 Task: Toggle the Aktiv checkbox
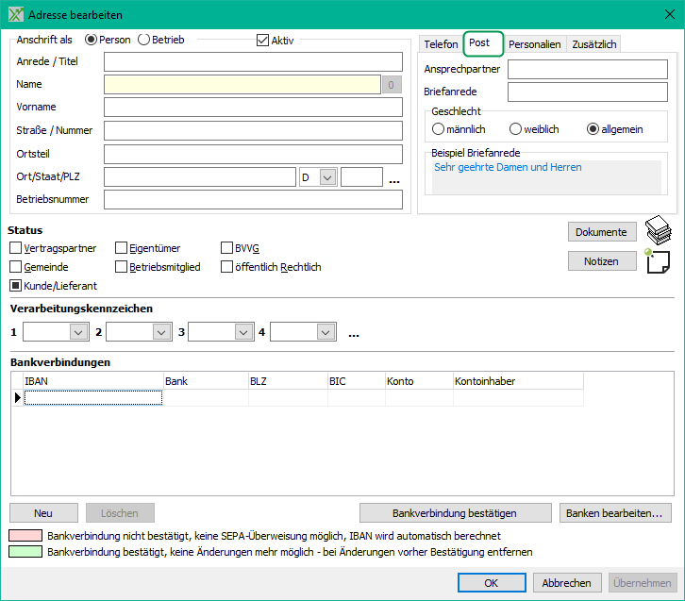click(x=263, y=40)
